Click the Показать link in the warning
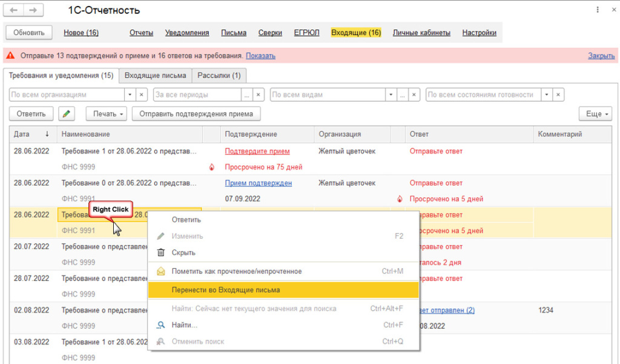Image resolution: width=620 pixels, height=364 pixels. [x=260, y=56]
